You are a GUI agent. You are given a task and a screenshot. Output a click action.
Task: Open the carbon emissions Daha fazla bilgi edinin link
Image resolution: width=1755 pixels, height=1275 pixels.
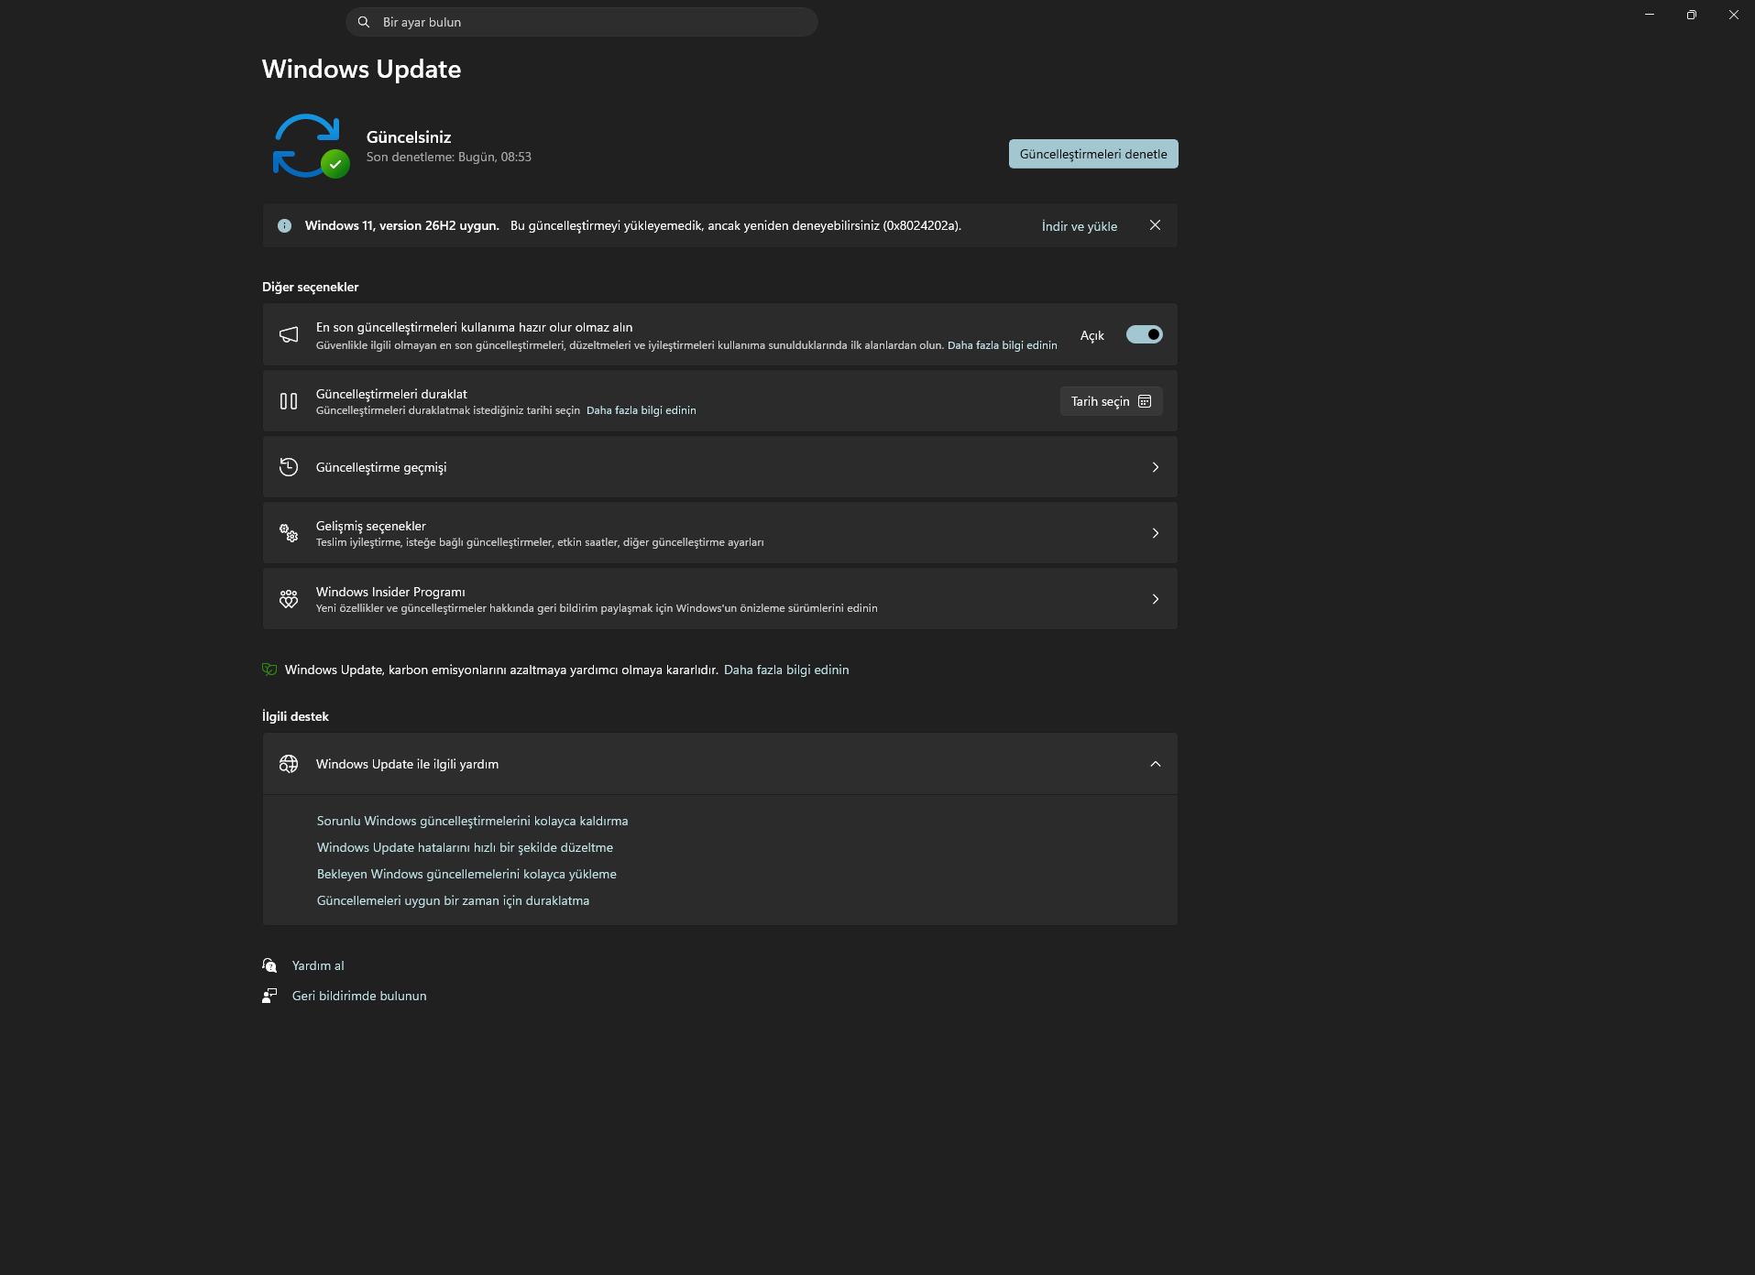point(786,670)
